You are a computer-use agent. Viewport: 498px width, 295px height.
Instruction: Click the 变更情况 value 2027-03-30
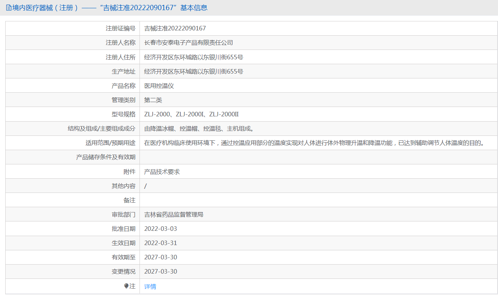click(160, 271)
